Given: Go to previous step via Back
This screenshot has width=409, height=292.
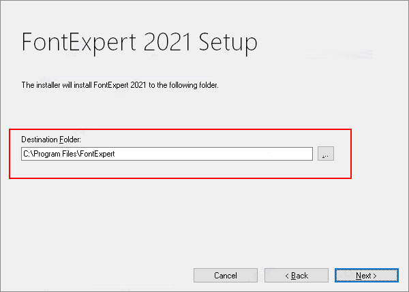Looking at the screenshot, I should pyautogui.click(x=297, y=276).
